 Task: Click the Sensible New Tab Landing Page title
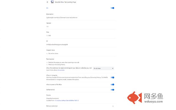[x=65, y=2]
